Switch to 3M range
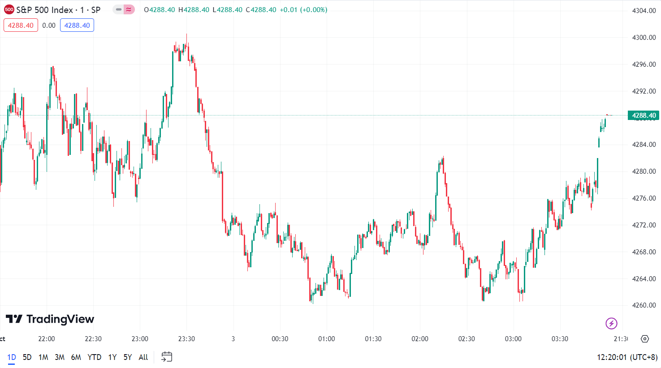Viewport: 661px width, 368px height. click(60, 357)
